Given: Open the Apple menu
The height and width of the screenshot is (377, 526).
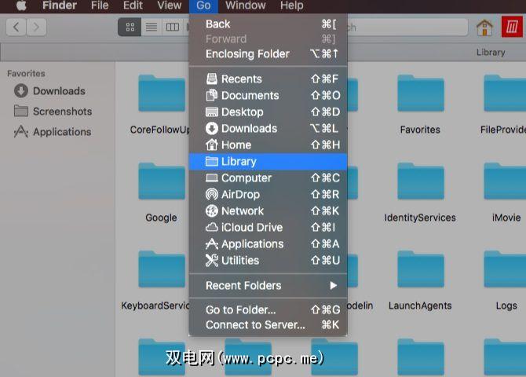Looking at the screenshot, I should click(22, 5).
